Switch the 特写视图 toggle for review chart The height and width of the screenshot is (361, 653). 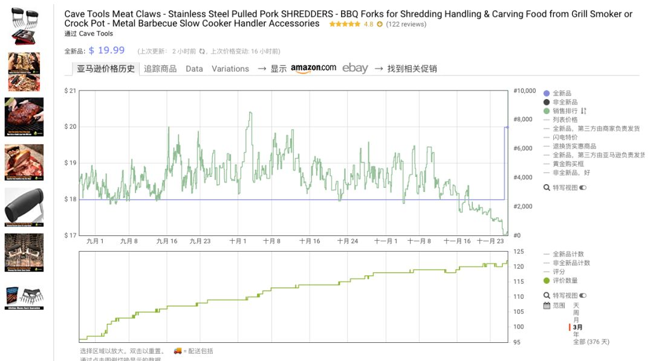583,295
